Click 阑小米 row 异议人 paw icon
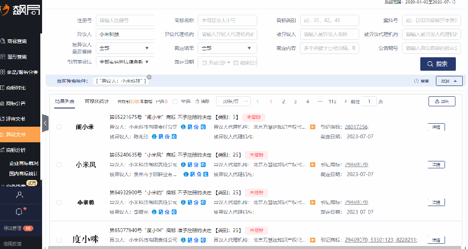 pos(196,127)
